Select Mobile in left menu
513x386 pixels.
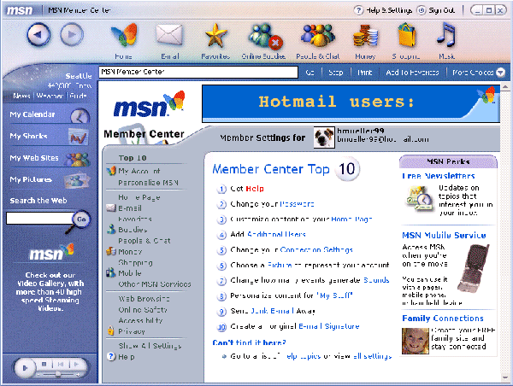[x=130, y=273]
